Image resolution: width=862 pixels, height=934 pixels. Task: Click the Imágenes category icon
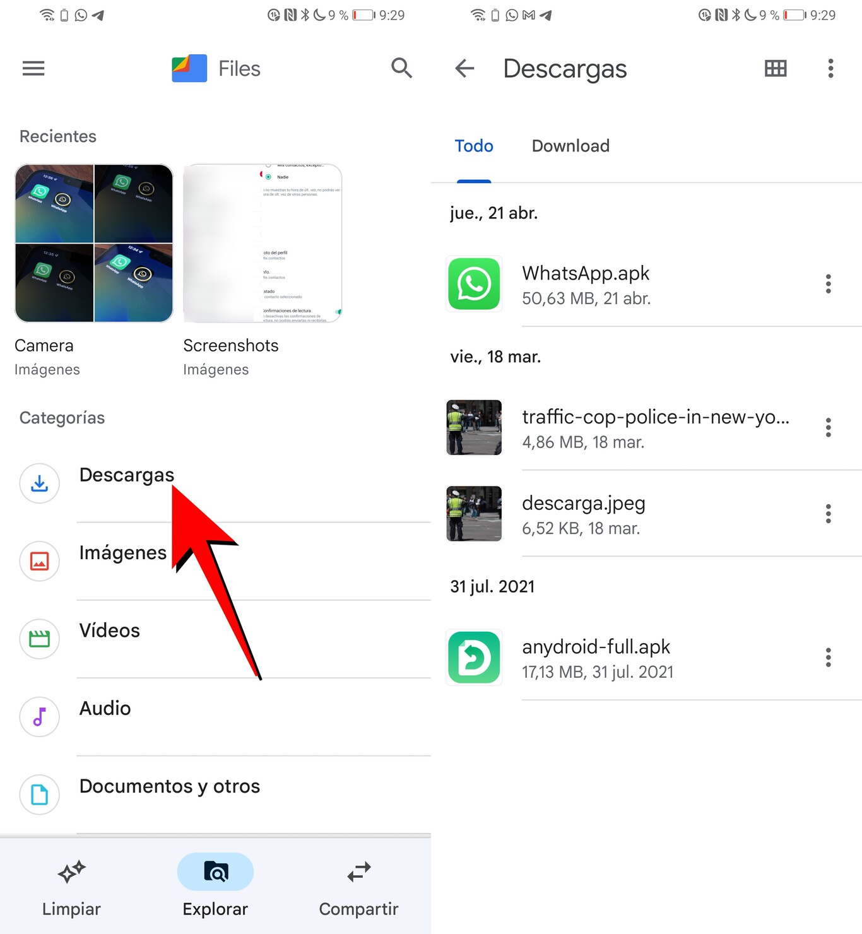pos(39,561)
